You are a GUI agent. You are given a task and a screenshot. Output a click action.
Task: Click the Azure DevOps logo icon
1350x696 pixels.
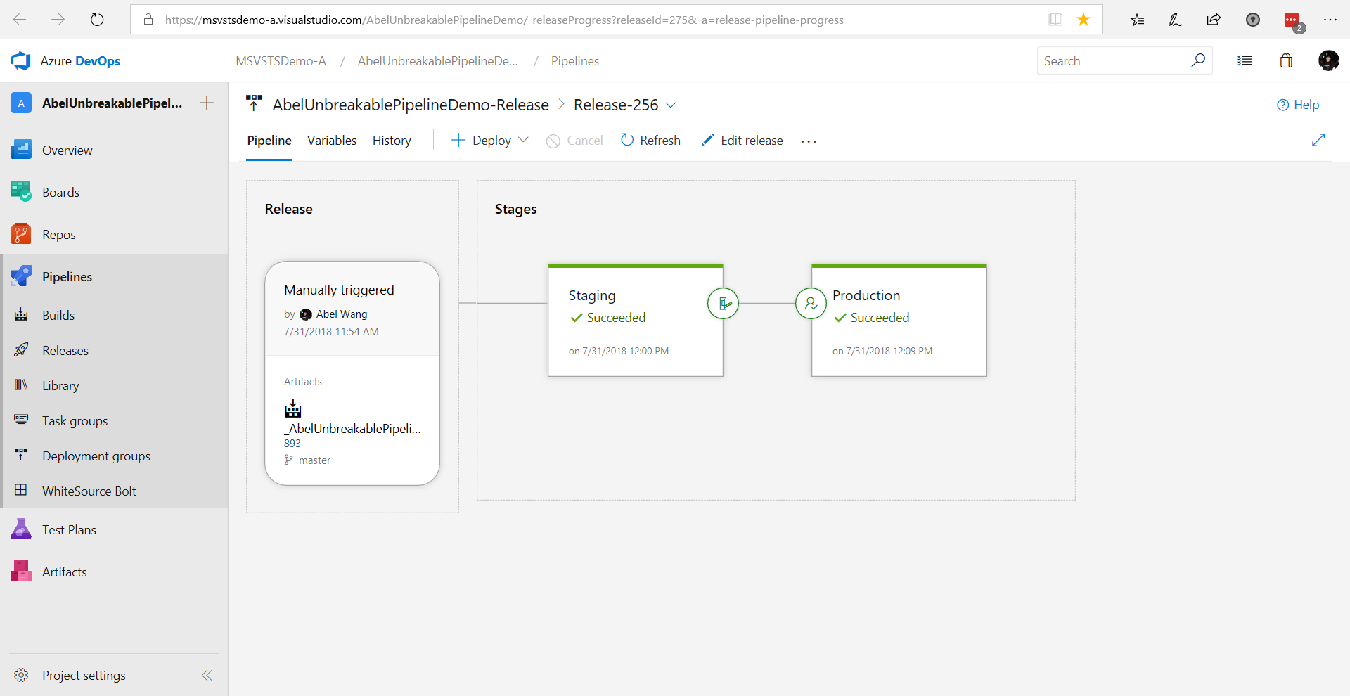click(x=21, y=61)
